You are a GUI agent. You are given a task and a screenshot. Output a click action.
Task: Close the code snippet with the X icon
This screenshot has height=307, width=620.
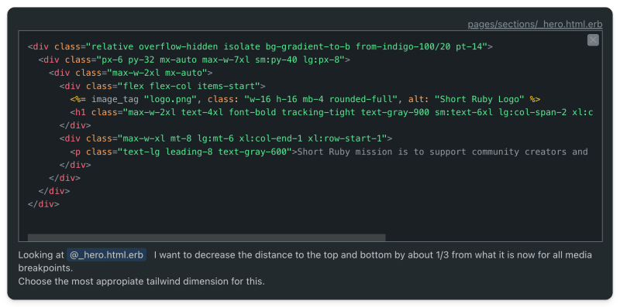(593, 40)
